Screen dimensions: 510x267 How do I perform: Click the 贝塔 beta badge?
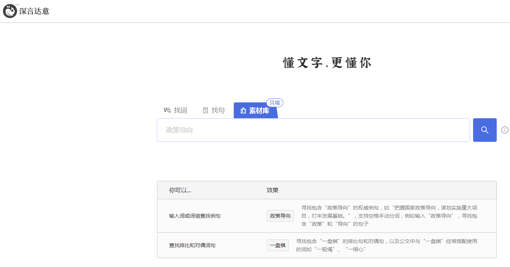pyautogui.click(x=274, y=103)
